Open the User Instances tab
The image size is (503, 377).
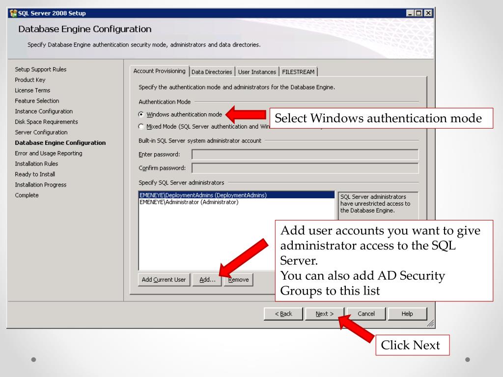click(x=257, y=72)
